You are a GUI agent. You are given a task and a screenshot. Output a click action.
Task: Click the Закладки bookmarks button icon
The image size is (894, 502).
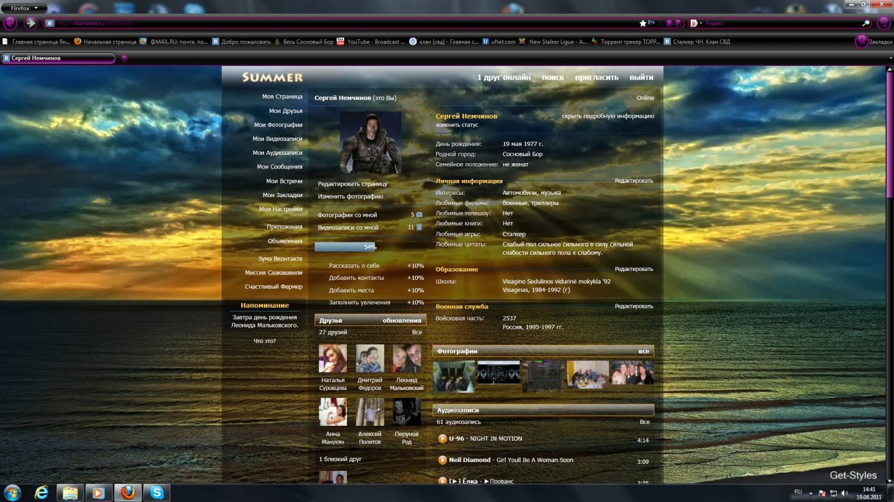[x=861, y=41]
